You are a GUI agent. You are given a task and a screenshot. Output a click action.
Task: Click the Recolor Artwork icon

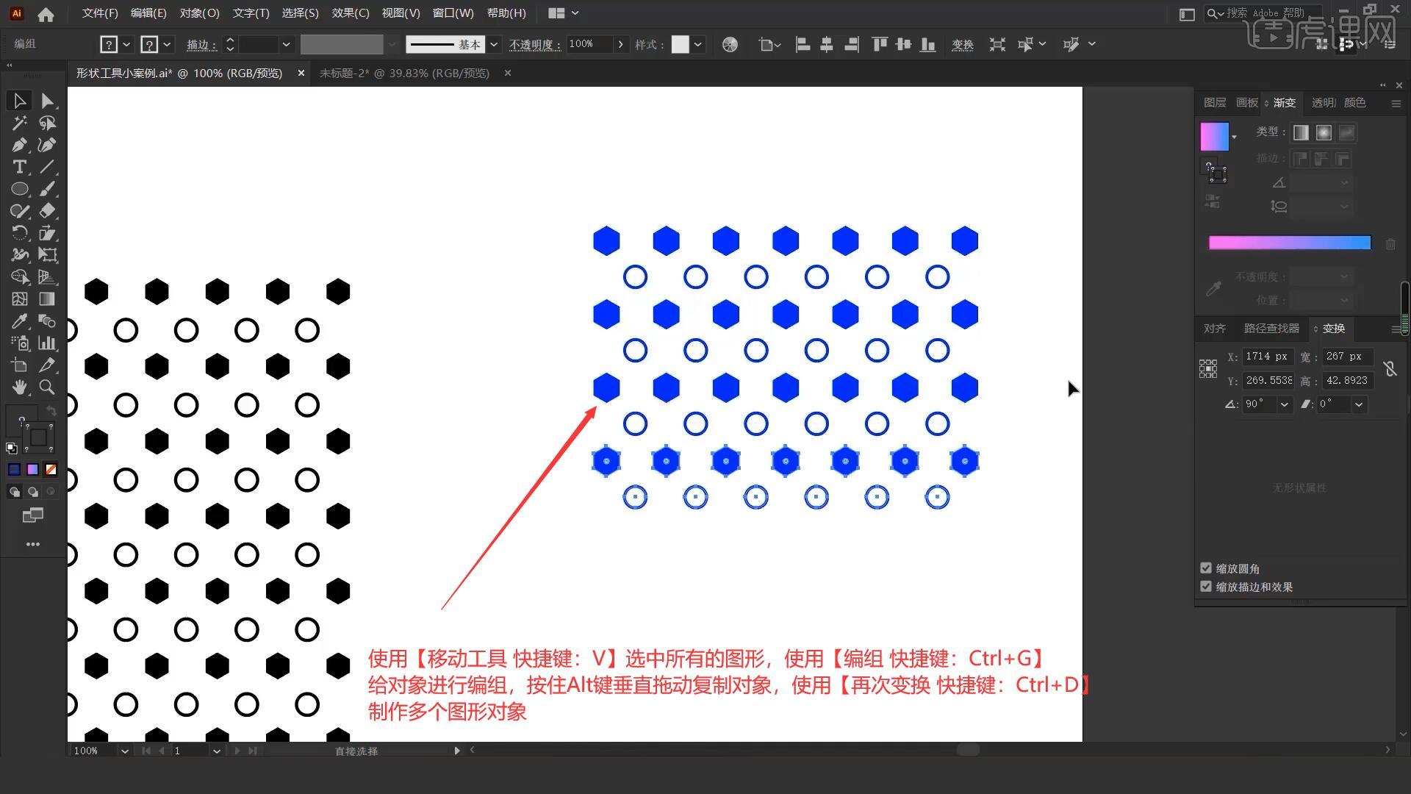(x=730, y=45)
